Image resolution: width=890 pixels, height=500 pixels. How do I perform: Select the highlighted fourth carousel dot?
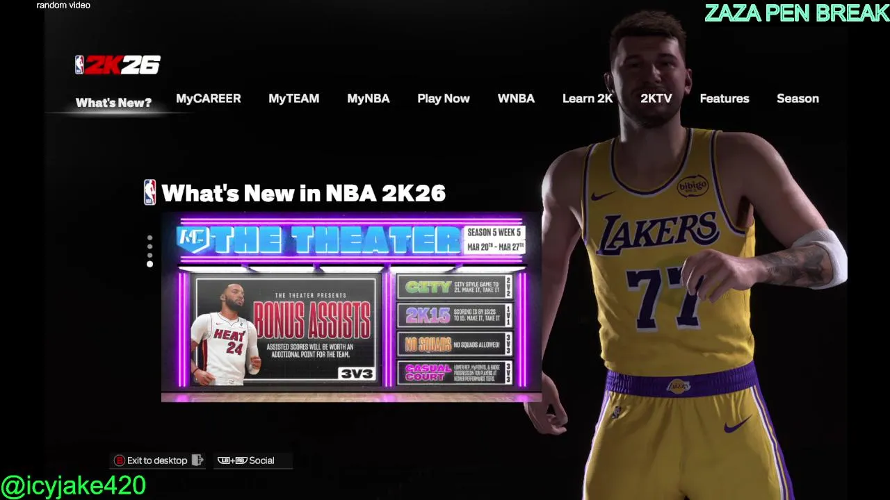[x=149, y=264]
